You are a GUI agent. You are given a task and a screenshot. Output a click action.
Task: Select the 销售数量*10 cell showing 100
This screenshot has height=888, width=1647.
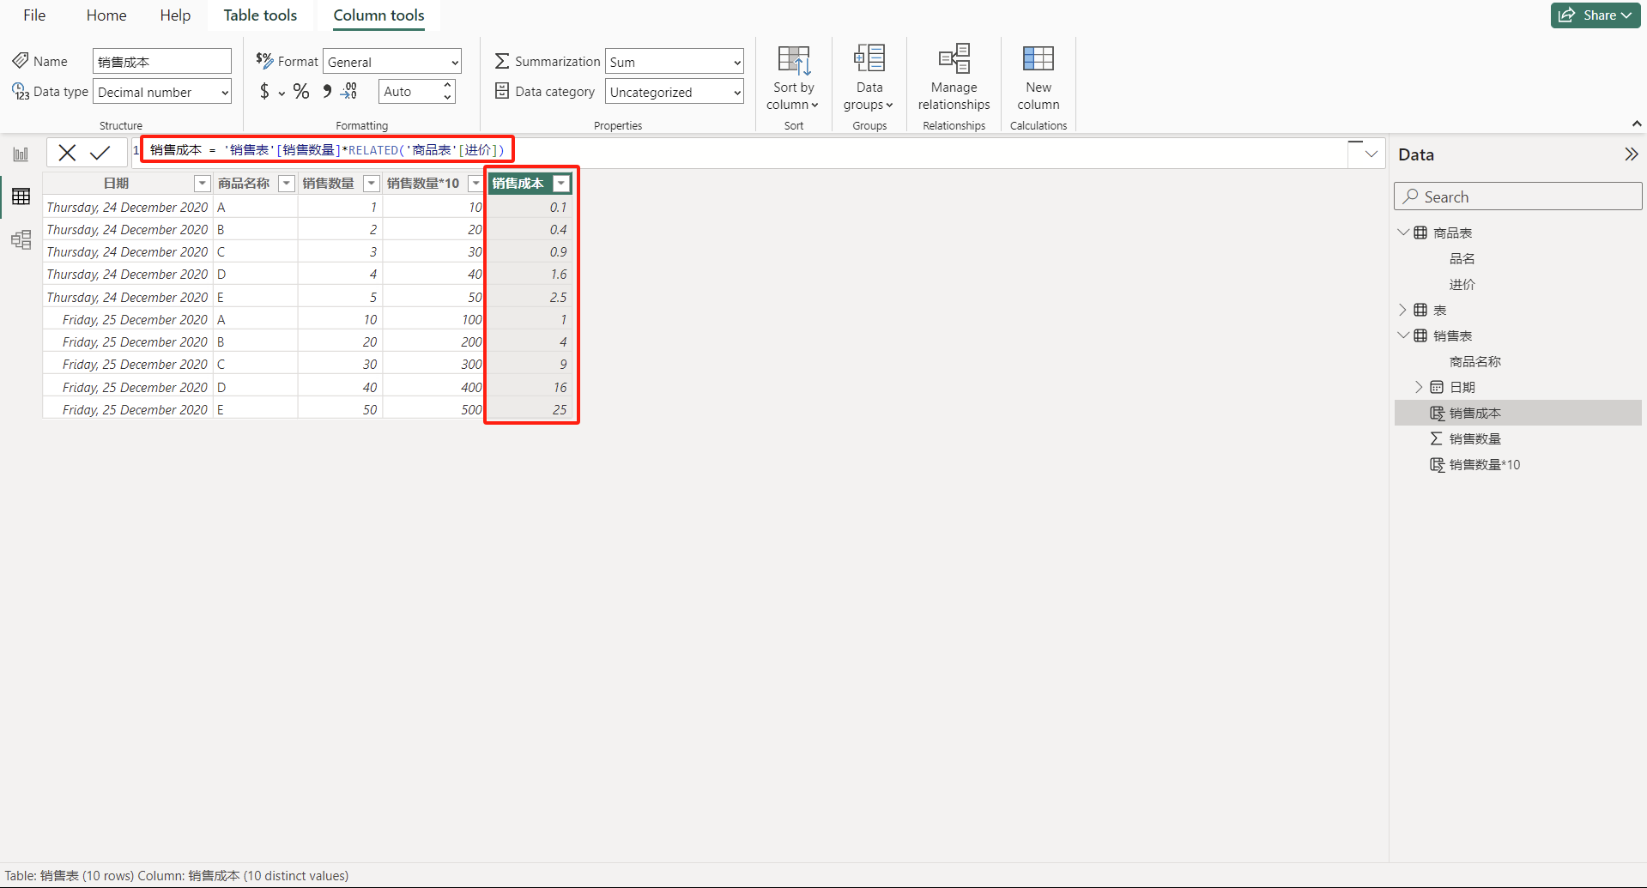(434, 319)
